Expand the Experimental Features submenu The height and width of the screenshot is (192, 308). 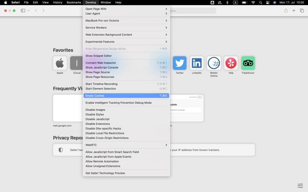coord(100,42)
